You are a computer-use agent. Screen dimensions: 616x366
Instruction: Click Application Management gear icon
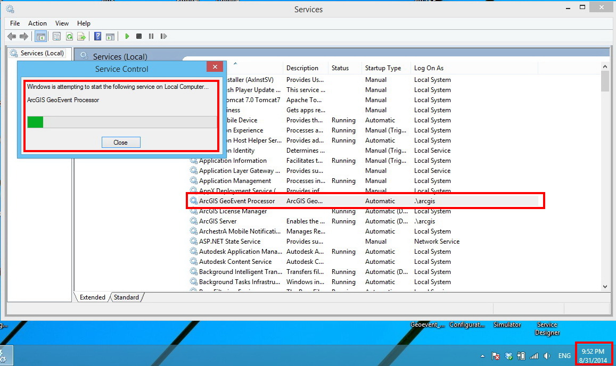point(194,181)
